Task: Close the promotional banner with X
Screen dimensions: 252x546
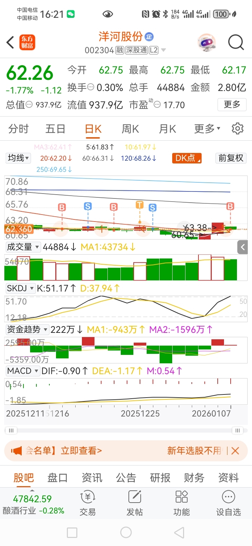Action: (x=235, y=451)
